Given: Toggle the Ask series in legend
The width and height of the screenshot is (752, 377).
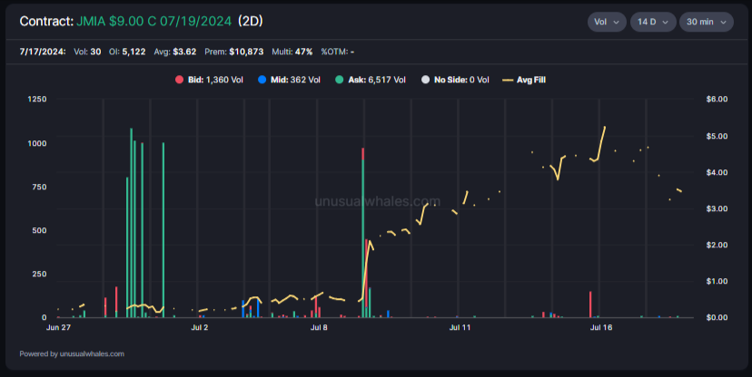Looking at the screenshot, I should coord(371,80).
